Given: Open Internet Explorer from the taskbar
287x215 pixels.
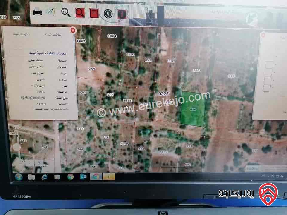Looking at the screenshot, I should click(x=44, y=177).
